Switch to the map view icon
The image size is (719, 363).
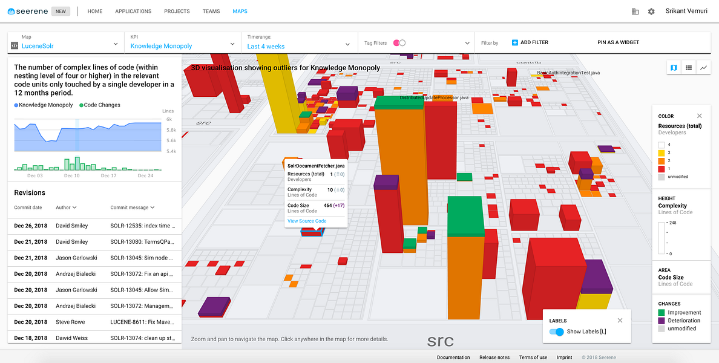(x=674, y=67)
